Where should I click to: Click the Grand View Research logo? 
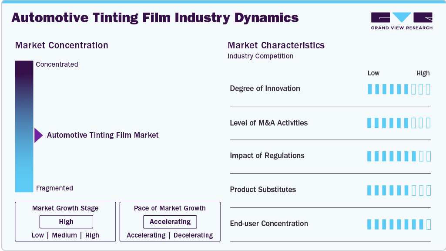point(402,21)
